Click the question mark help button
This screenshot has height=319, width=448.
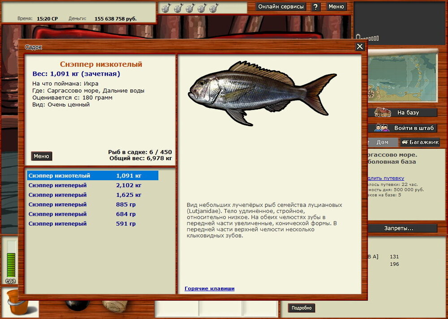[x=316, y=7]
